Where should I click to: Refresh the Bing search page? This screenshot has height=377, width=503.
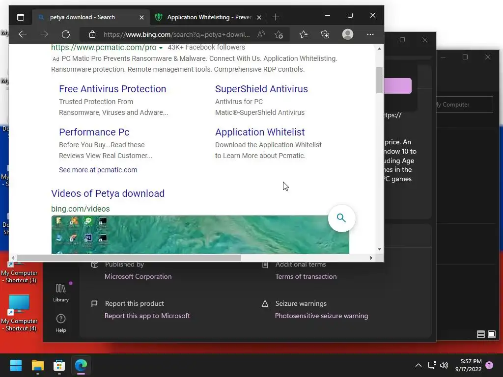click(66, 34)
